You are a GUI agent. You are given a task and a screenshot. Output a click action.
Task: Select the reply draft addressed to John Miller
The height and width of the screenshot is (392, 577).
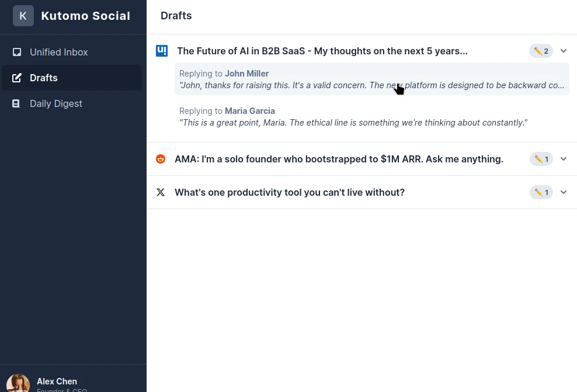coord(372,79)
